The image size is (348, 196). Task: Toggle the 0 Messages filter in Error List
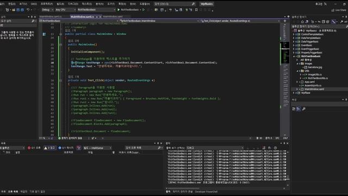click(66, 148)
